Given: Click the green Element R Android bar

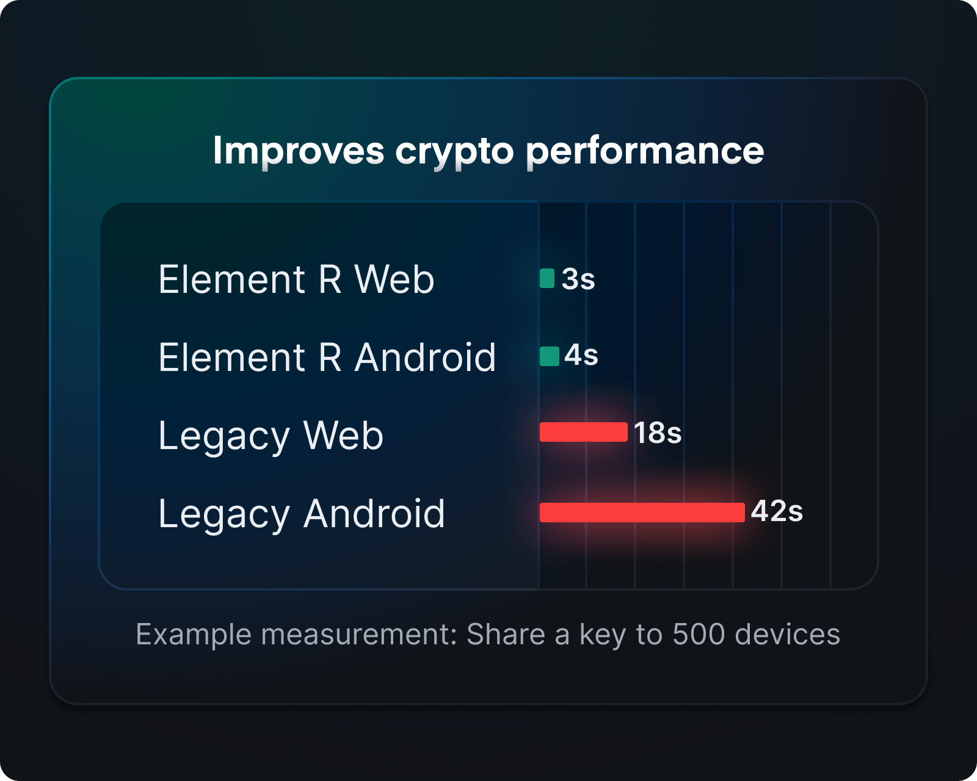Looking at the screenshot, I should coord(550,356).
